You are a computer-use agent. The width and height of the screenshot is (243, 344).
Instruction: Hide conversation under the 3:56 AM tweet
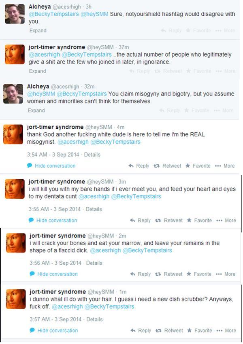pos(57,274)
